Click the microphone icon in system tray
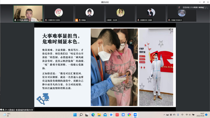Image resolution: width=210 pixels, height=118 pixels. click(x=178, y=115)
